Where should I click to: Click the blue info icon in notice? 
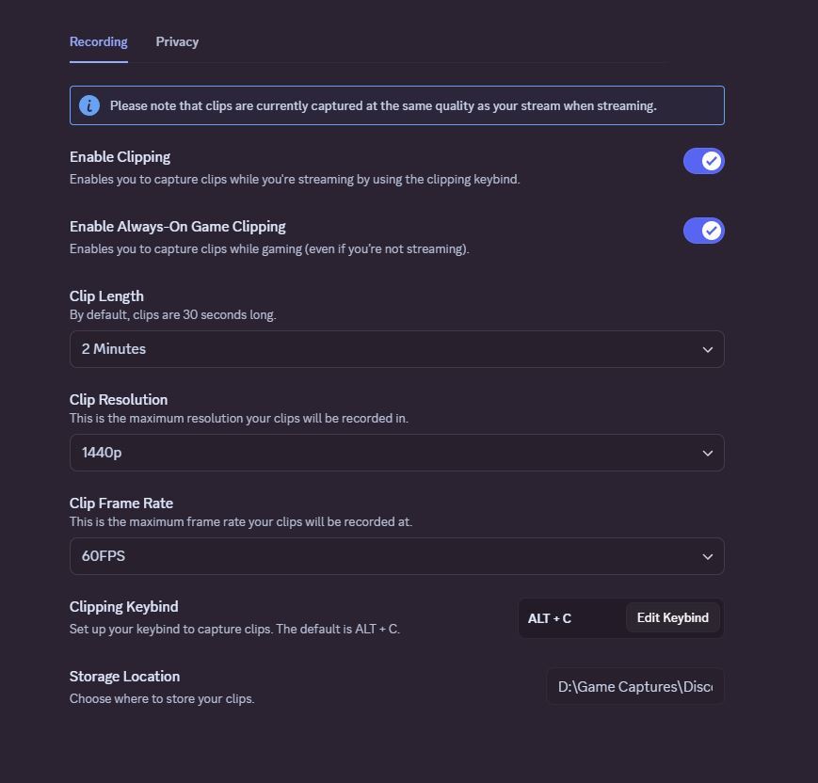point(89,105)
